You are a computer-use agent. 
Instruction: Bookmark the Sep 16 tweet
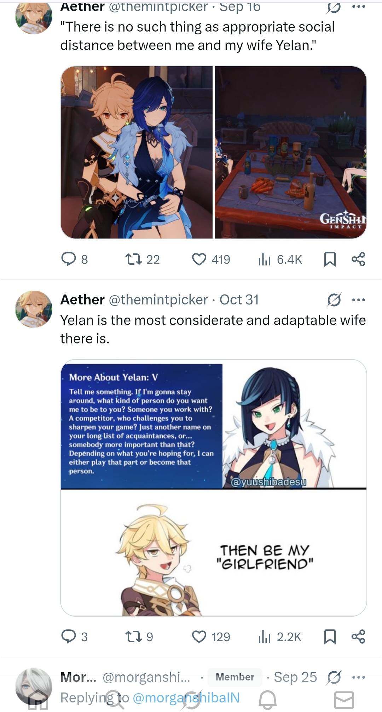point(330,259)
